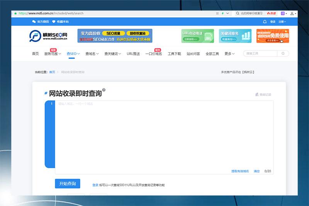Click the 提取有效域名 link
The image size is (309, 206).
pos(240,171)
